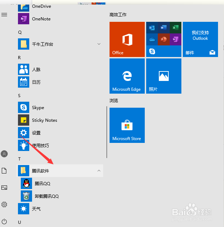Launch 腾讯QQ penguin icon

click(x=26, y=183)
